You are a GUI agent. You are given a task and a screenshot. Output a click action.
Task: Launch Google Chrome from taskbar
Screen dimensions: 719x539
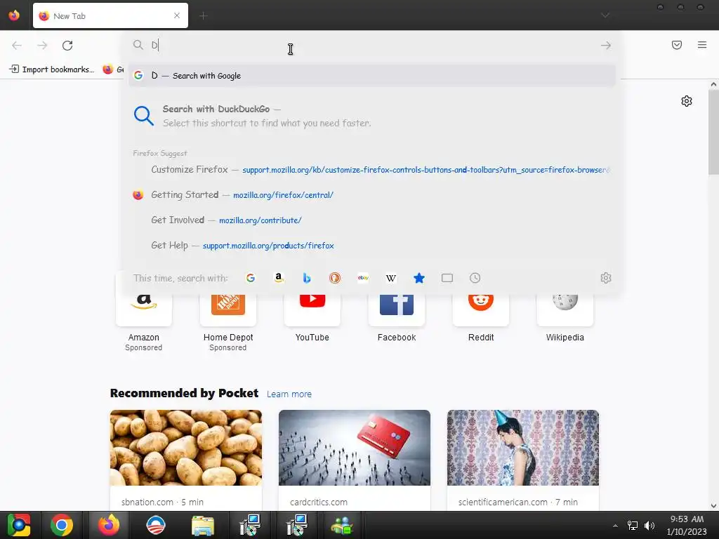tap(62, 525)
